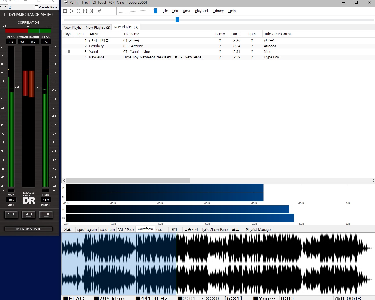
Task: Open the 알송가사 tab
Action: [x=191, y=229]
